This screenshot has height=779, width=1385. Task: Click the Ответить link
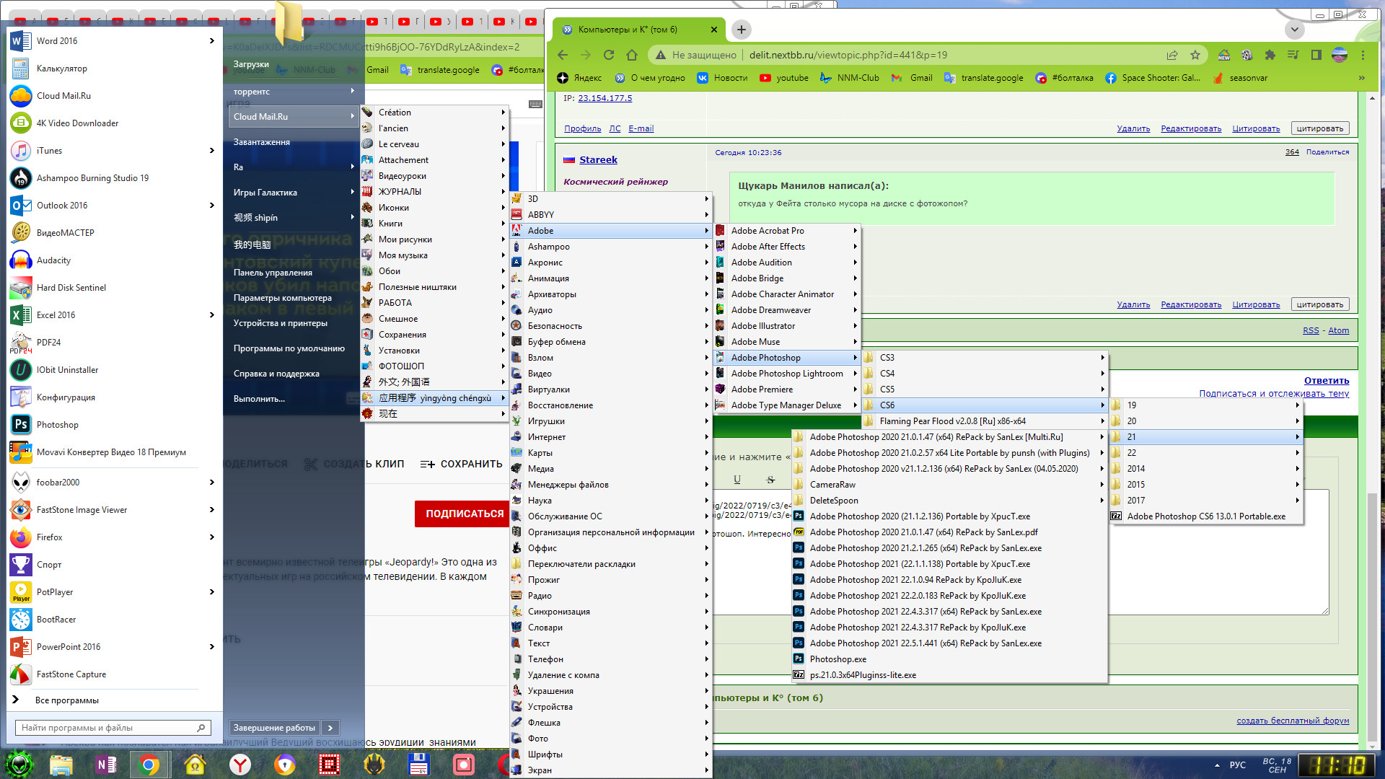1326,381
